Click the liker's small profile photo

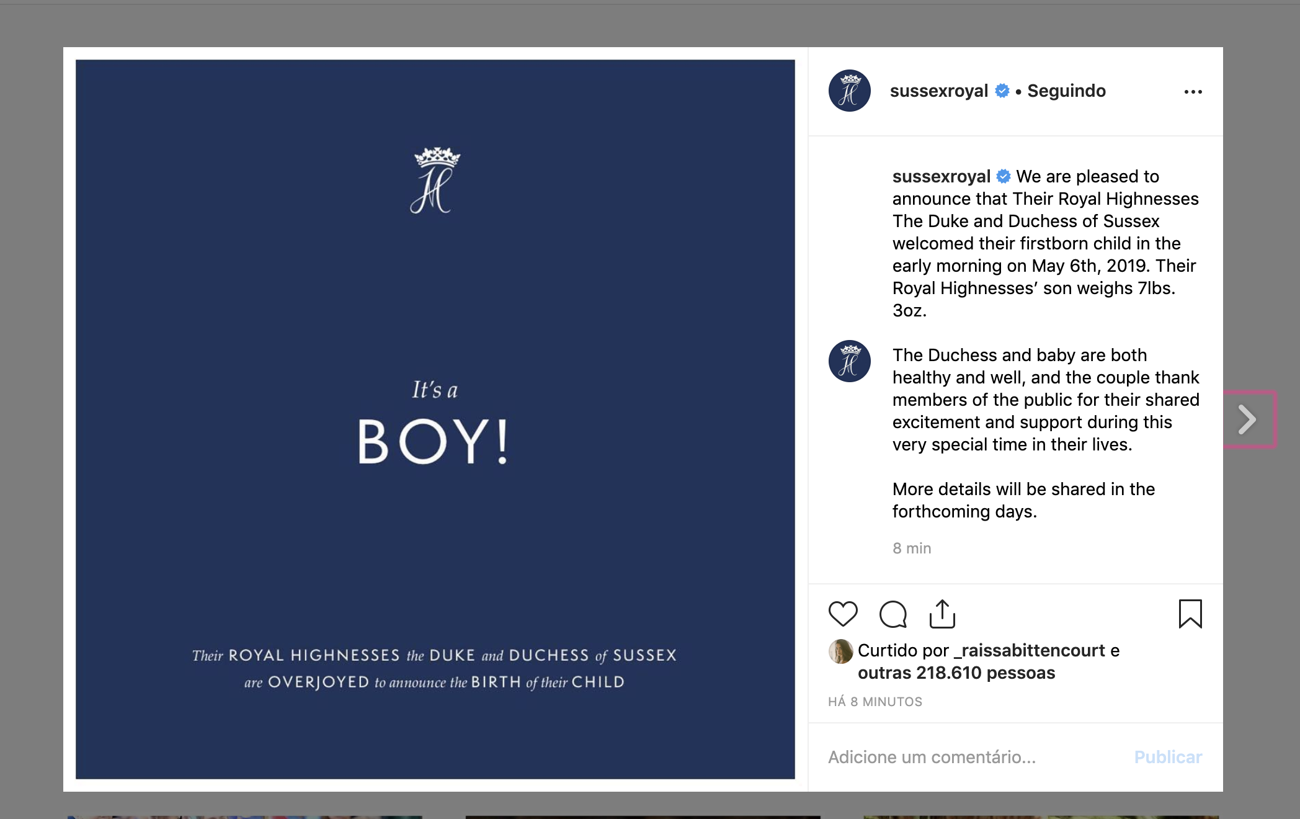click(840, 651)
